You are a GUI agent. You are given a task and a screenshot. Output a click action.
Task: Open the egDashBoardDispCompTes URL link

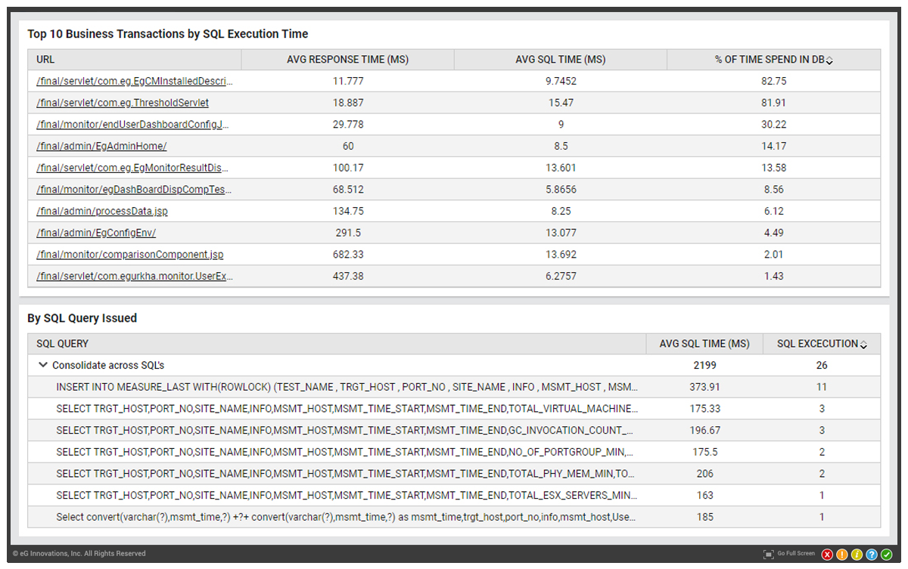pos(134,190)
